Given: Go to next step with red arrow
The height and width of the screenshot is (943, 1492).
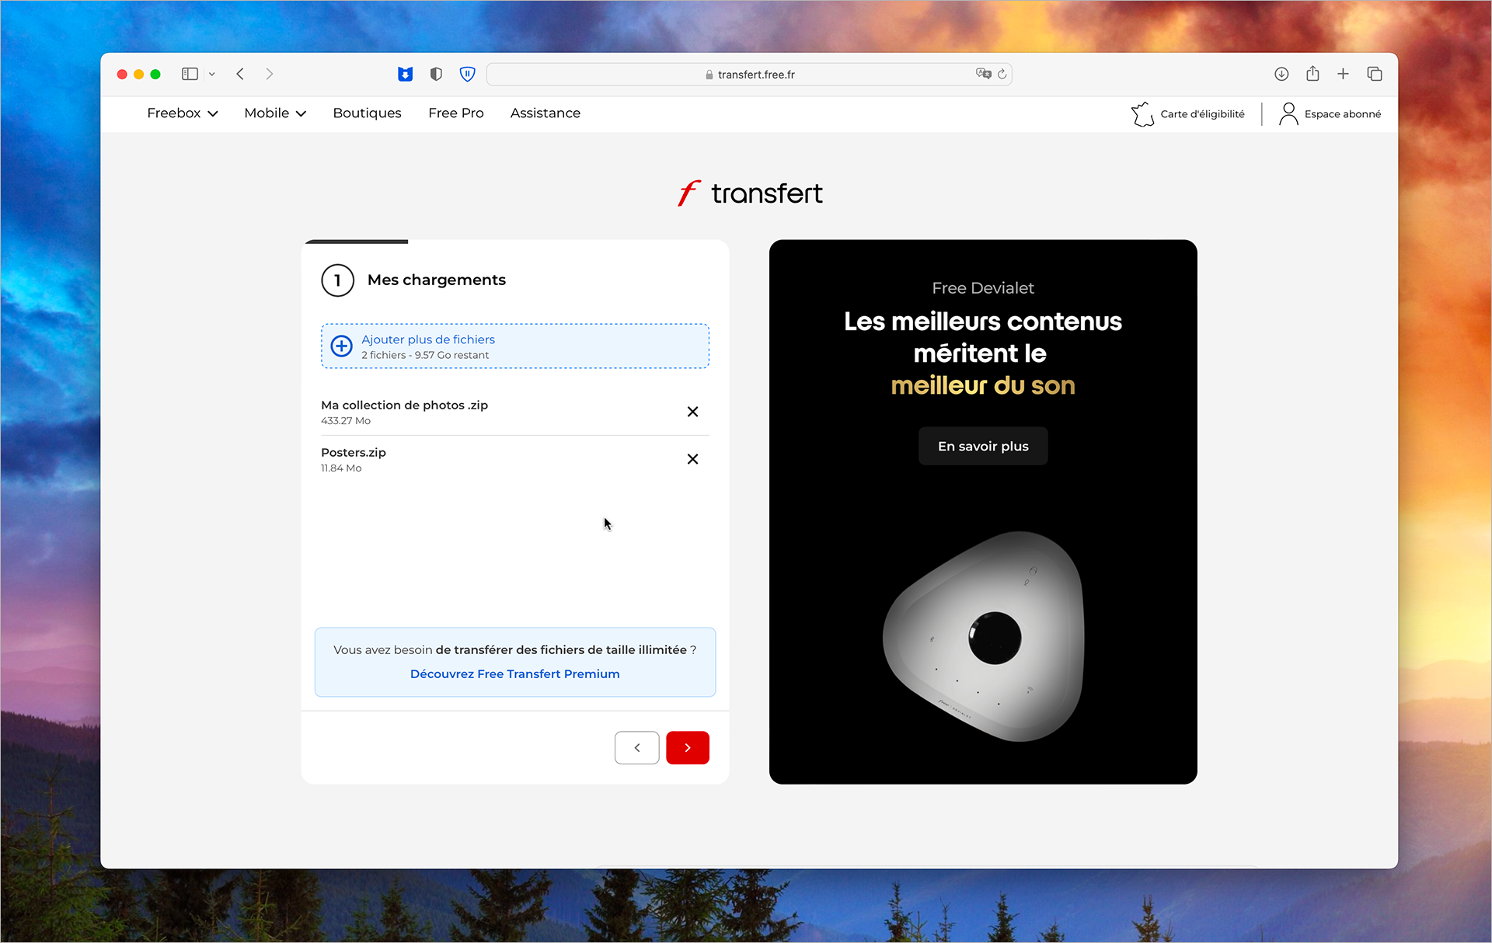Looking at the screenshot, I should point(687,747).
